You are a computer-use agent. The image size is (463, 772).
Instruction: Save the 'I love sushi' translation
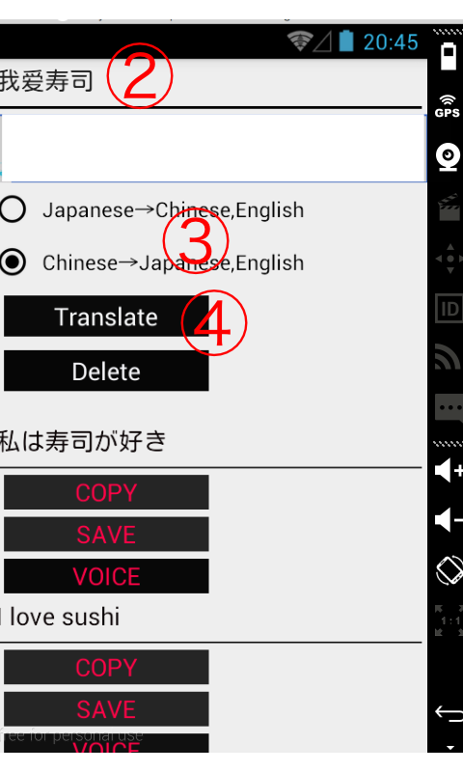click(x=106, y=709)
